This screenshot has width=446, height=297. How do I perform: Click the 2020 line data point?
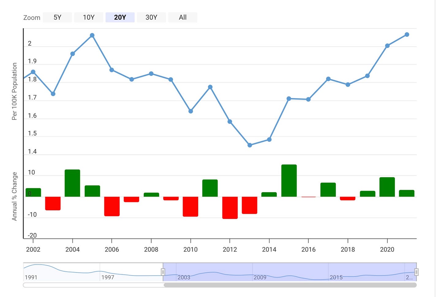[387, 46]
